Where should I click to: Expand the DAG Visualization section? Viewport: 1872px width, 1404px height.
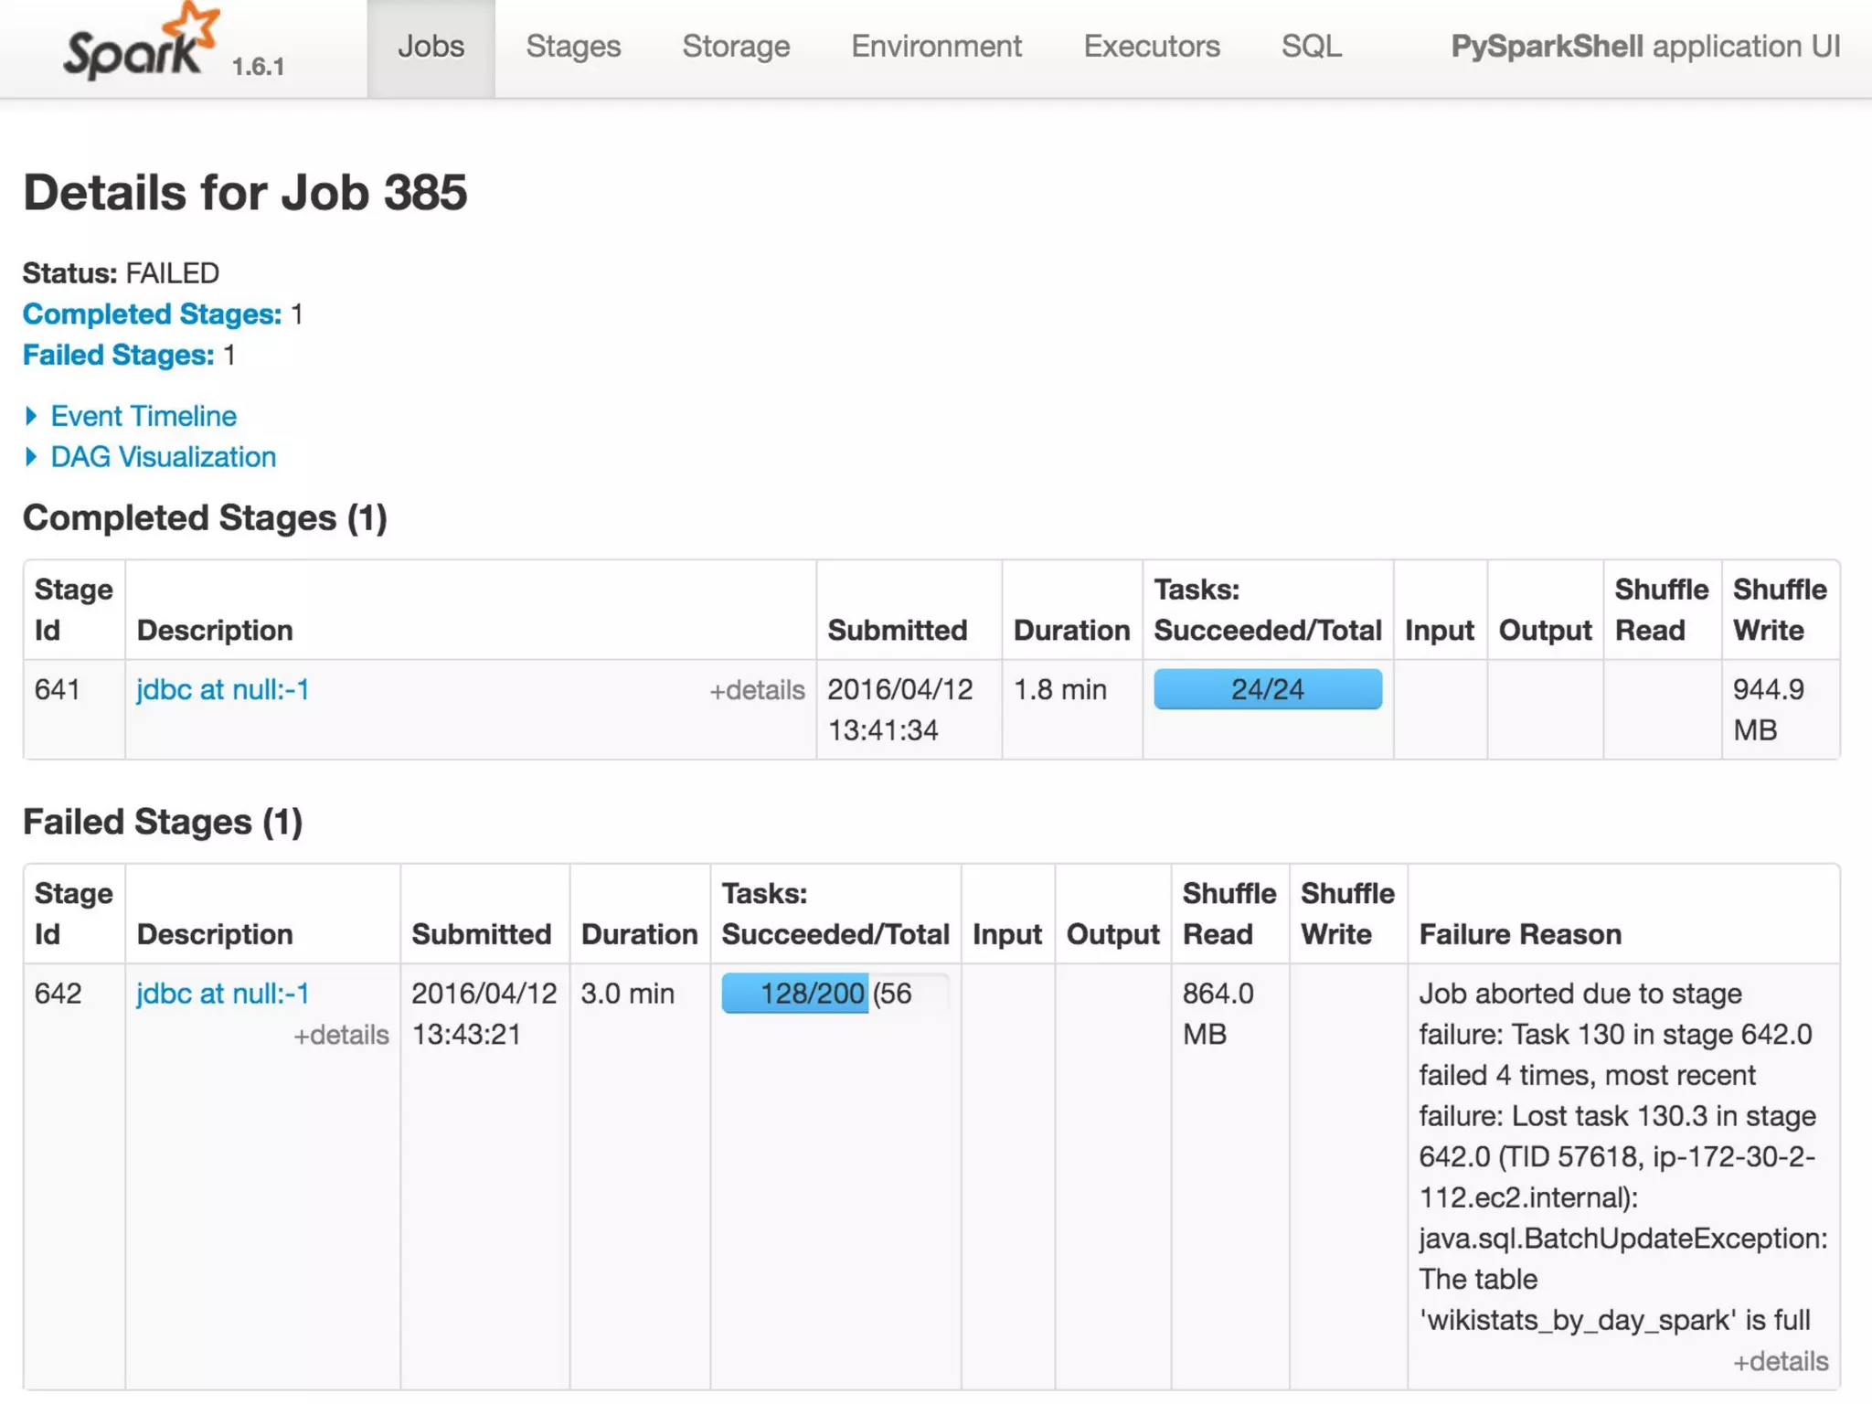(x=163, y=457)
